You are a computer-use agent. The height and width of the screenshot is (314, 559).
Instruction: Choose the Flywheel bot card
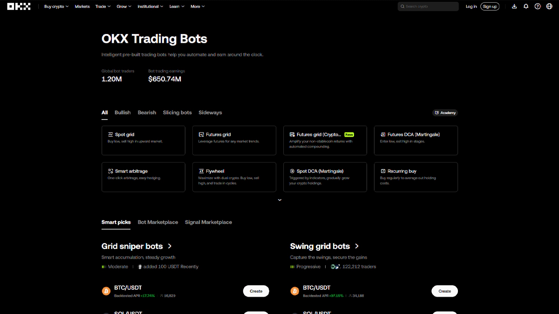click(x=234, y=177)
